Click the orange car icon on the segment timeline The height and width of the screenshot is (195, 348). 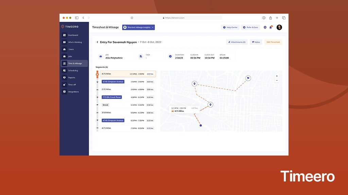97,75
